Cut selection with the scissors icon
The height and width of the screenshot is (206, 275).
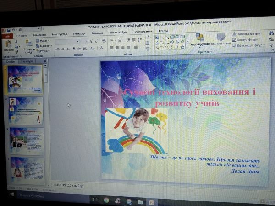point(16,42)
